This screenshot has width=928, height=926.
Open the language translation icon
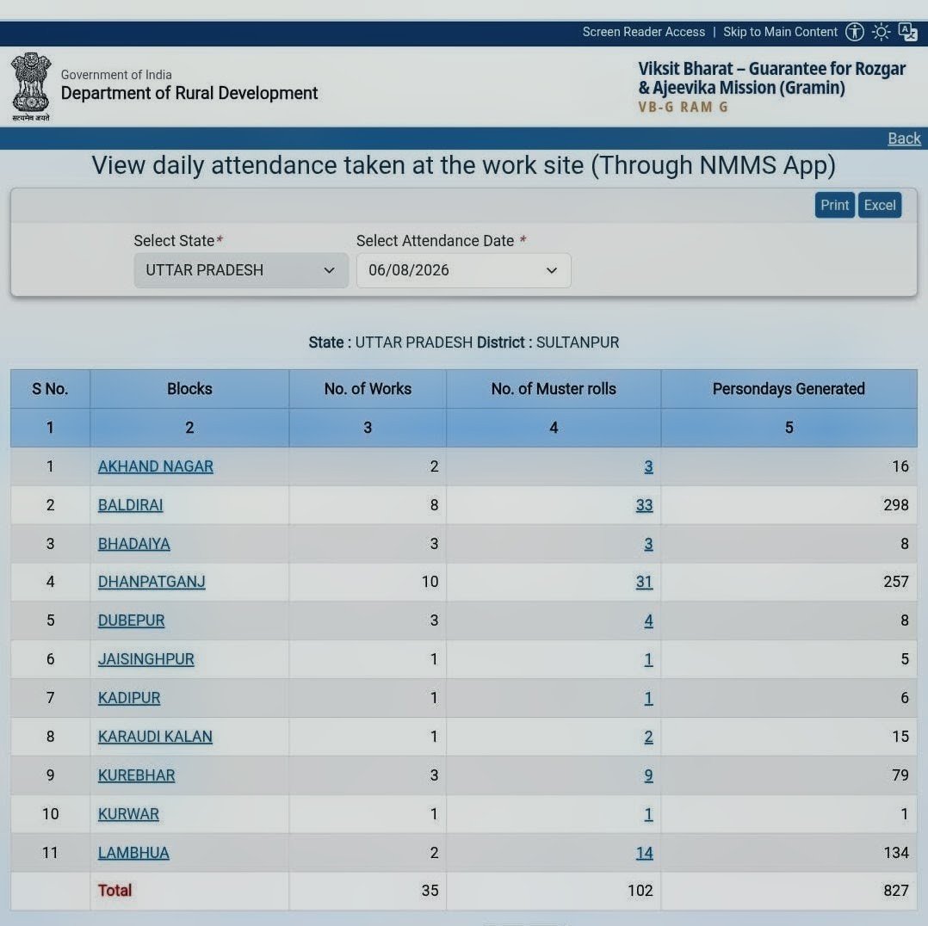tap(907, 32)
